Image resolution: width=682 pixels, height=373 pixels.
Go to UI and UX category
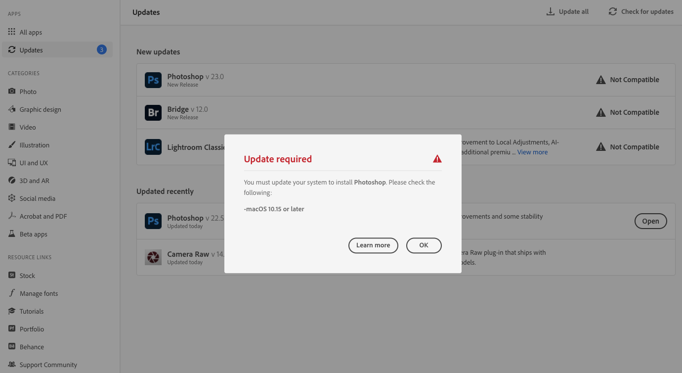coord(28,163)
